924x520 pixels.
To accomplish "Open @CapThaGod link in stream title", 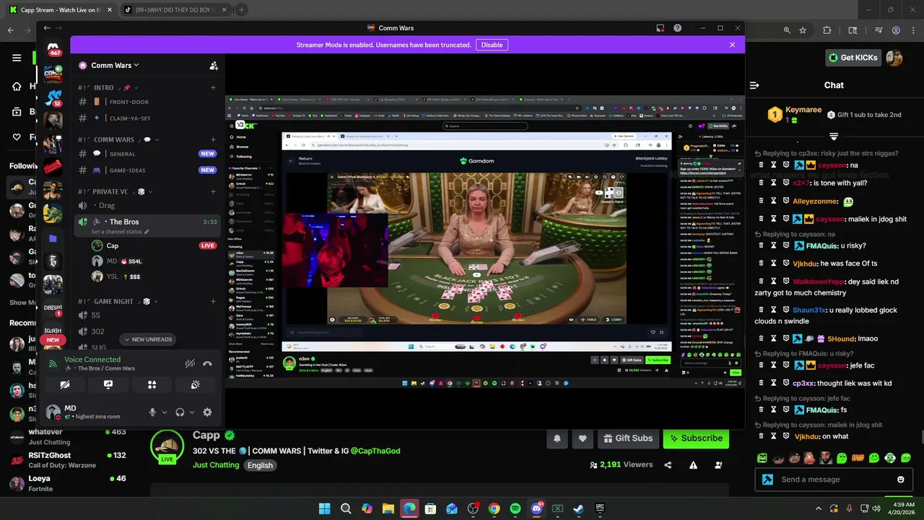I will (x=375, y=451).
